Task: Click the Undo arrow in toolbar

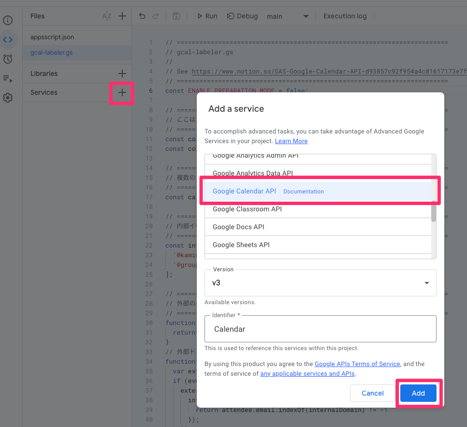Action: pos(142,16)
